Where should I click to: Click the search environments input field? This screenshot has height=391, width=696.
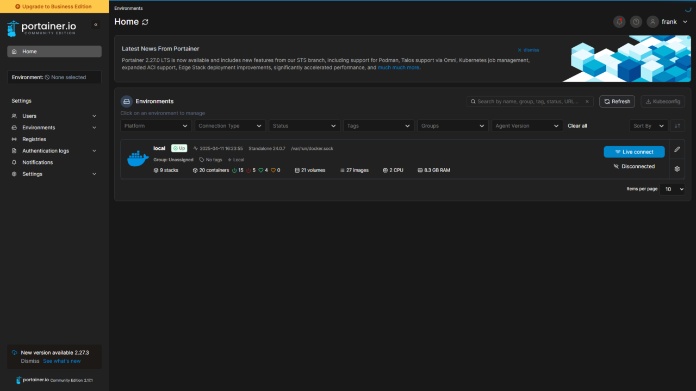tap(527, 102)
